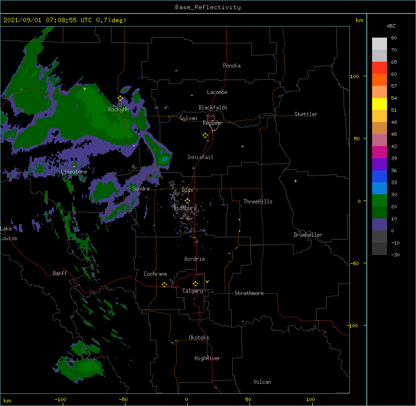The height and width of the screenshot is (406, 416).
Task: Click the Airdrie city label
Action: tap(194, 259)
